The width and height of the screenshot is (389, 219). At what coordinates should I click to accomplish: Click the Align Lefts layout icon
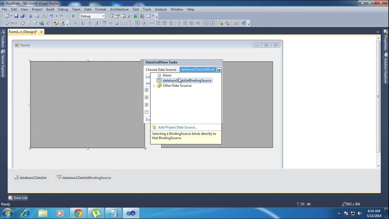click(x=83, y=23)
